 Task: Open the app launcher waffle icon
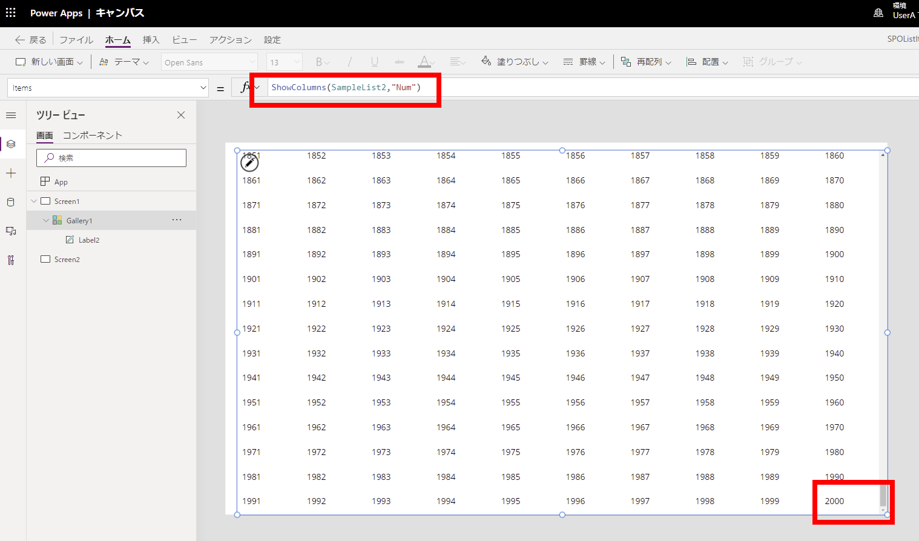(11, 13)
